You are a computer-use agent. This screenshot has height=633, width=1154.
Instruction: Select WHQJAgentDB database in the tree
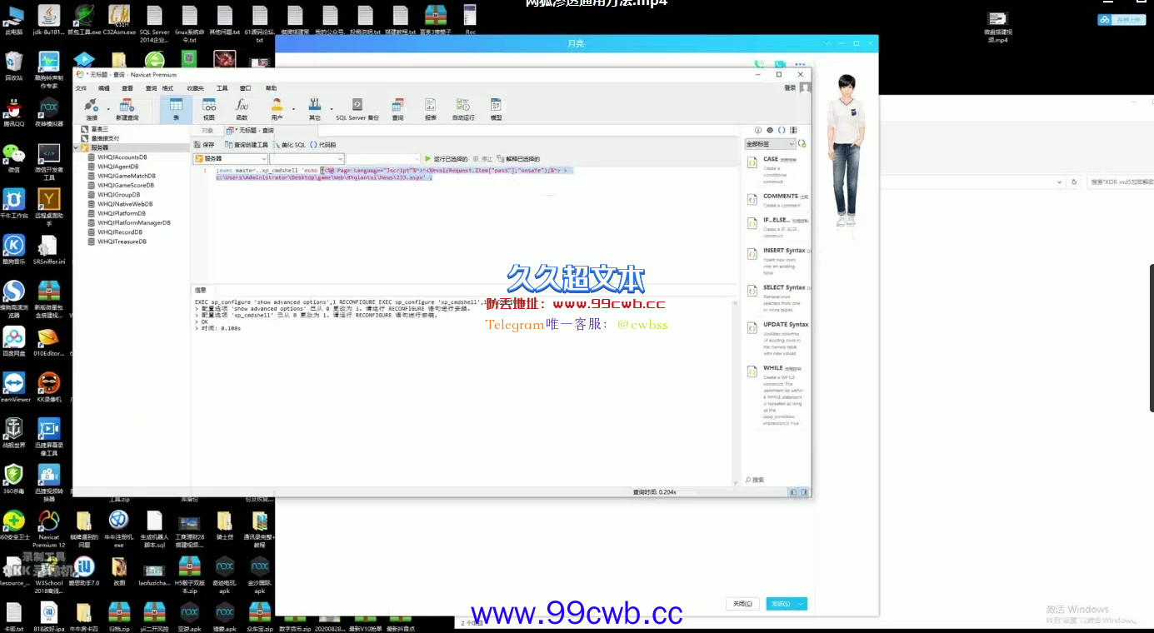[118, 166]
